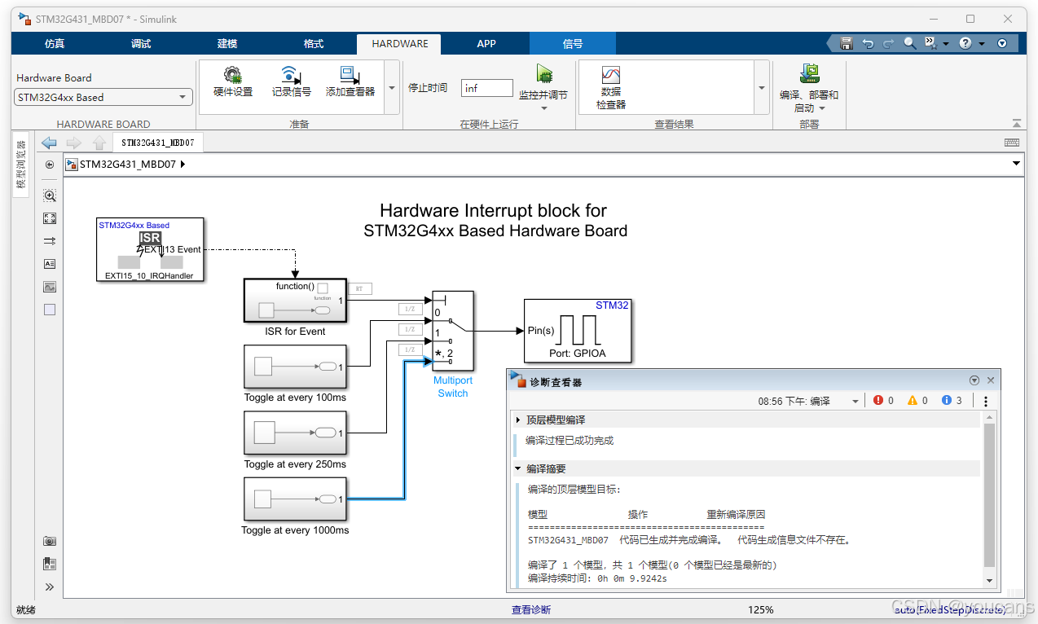
Task: Click the forward navigation arrow
Action: pyautogui.click(x=74, y=143)
